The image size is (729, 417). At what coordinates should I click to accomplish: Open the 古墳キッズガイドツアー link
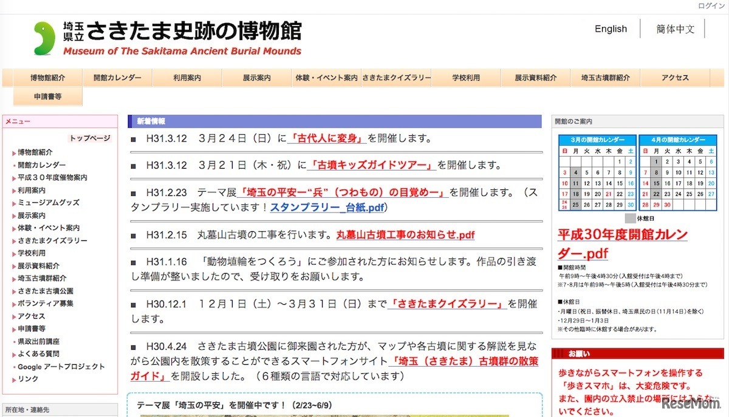(x=372, y=165)
